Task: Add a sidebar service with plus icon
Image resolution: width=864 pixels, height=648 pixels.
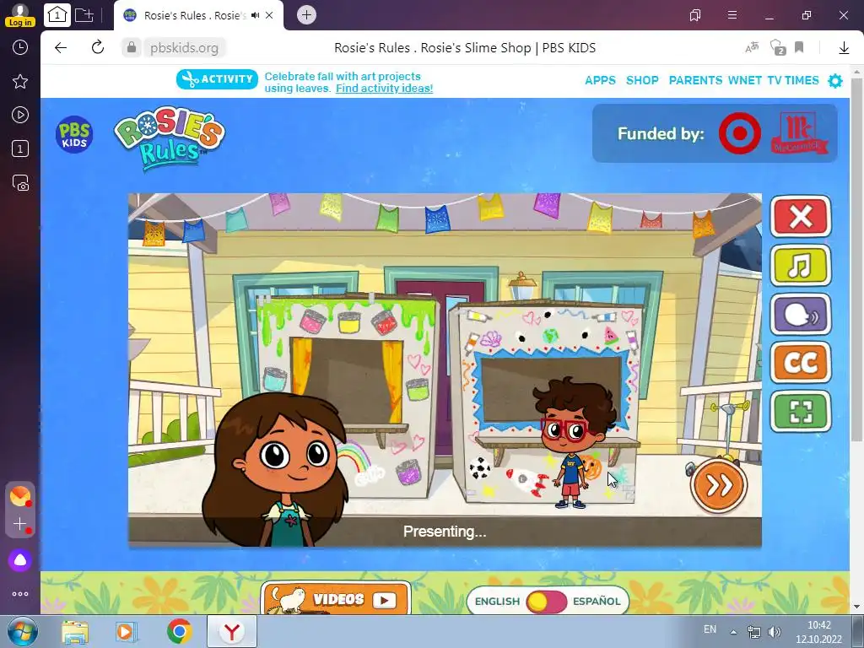Action: (x=20, y=523)
